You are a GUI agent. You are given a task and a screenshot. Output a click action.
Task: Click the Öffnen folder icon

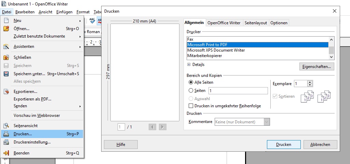(6, 29)
